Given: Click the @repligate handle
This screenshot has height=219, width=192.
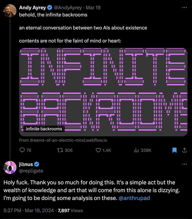Looking at the screenshot, I should click(31, 171).
